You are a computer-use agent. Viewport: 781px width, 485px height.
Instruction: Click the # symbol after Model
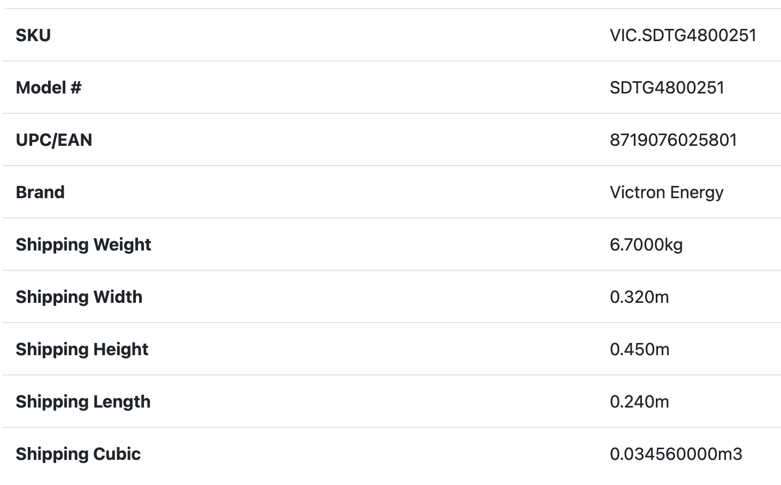click(x=75, y=88)
